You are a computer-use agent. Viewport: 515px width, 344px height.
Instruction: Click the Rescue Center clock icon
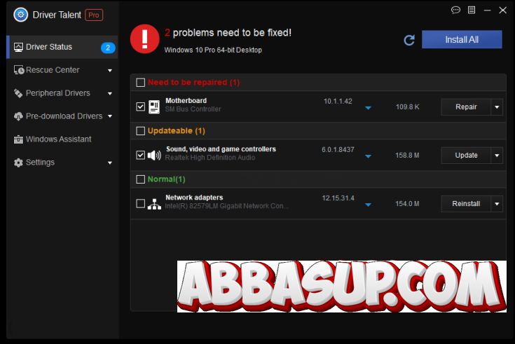click(x=19, y=70)
